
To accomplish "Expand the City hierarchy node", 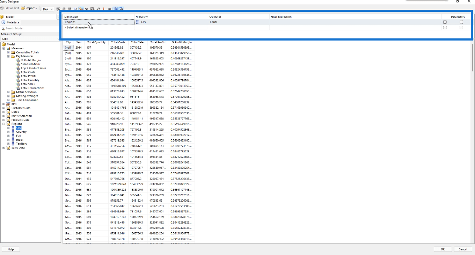I will coord(8,128).
